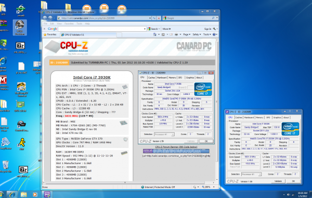This screenshot has width=312, height=198.
Task: Click the Windows Start orb button
Action: [1, 194]
